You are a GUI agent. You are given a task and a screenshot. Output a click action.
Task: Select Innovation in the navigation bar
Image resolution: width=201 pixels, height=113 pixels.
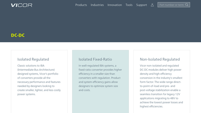115,5
